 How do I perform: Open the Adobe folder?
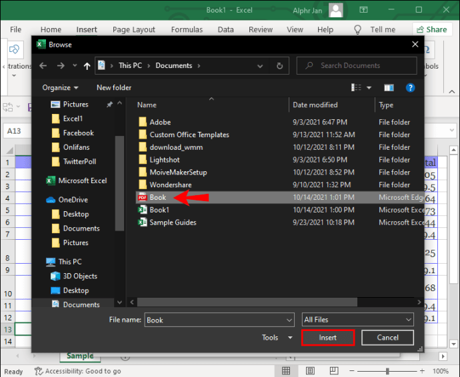[160, 122]
